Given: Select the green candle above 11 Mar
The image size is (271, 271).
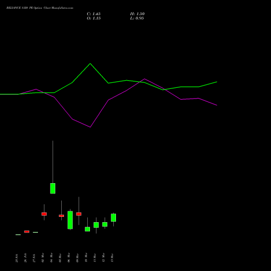Looking at the screenshot, I should (x=96, y=225).
